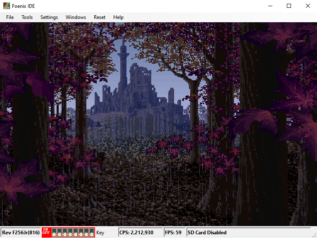Toggle the fifth DIP switch

point(75,232)
